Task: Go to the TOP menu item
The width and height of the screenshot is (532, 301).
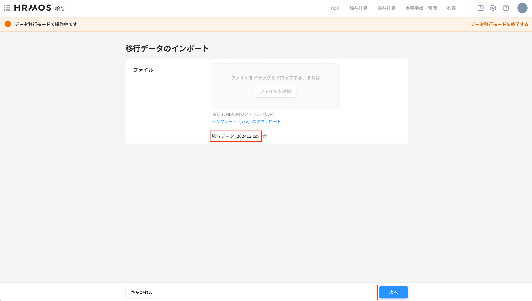Action: coord(335,8)
